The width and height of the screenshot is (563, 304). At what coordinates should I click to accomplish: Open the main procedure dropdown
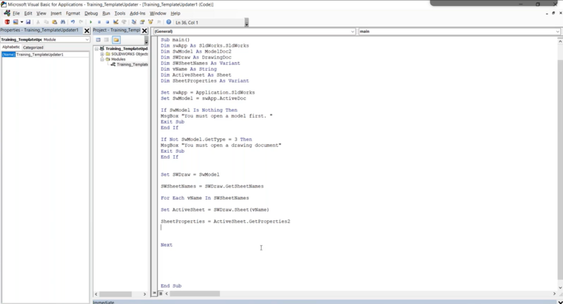pos(558,31)
